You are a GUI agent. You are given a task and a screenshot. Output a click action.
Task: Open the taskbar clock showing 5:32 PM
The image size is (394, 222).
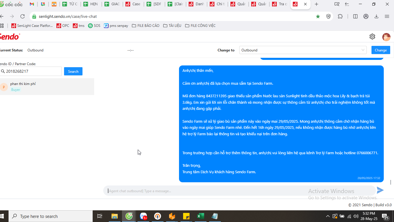click(x=369, y=216)
